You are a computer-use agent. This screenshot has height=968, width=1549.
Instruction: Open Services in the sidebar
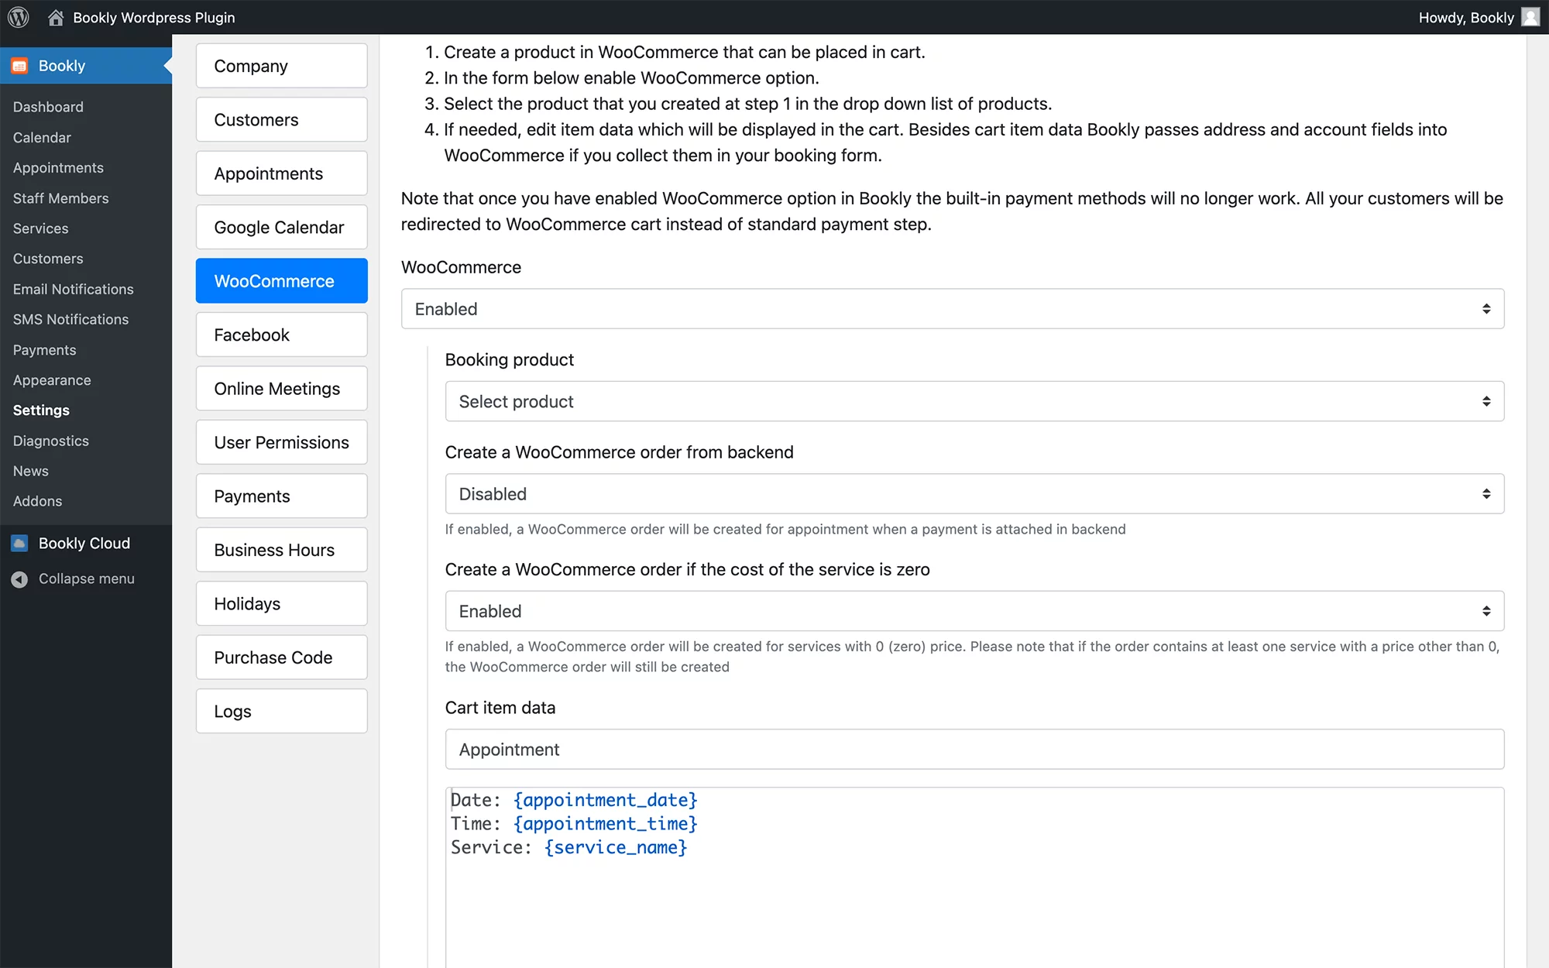point(40,228)
